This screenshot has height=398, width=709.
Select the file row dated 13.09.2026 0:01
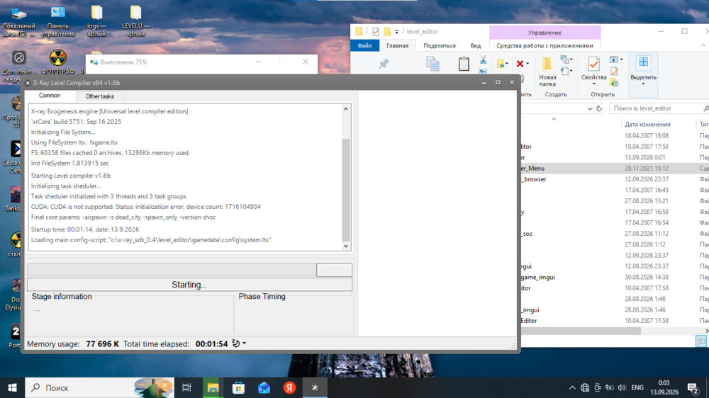pos(615,157)
